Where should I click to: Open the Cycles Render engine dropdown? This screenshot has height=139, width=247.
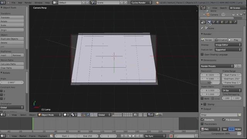point(141,3)
